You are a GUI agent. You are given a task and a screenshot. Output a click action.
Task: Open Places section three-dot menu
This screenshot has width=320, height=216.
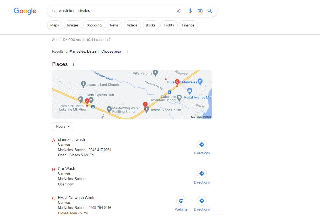coord(73,64)
